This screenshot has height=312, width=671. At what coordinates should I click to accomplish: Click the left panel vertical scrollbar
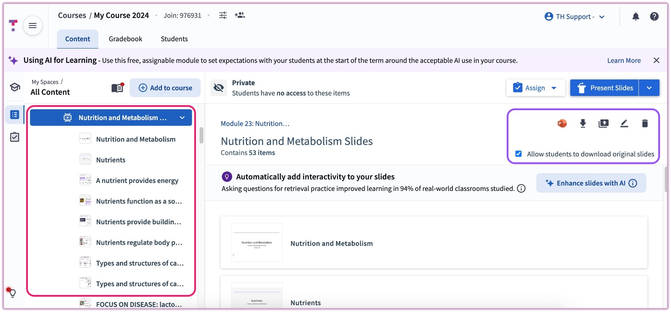[x=201, y=136]
